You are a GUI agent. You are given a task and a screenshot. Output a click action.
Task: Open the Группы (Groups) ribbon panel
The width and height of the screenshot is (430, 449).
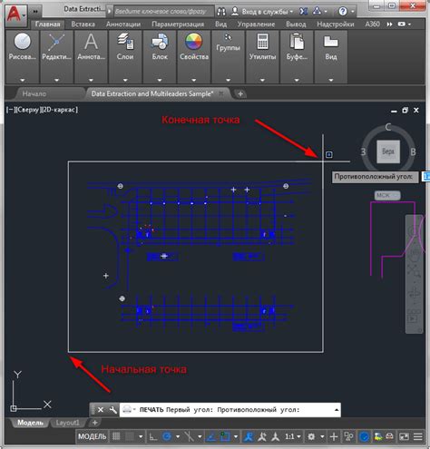228,56
